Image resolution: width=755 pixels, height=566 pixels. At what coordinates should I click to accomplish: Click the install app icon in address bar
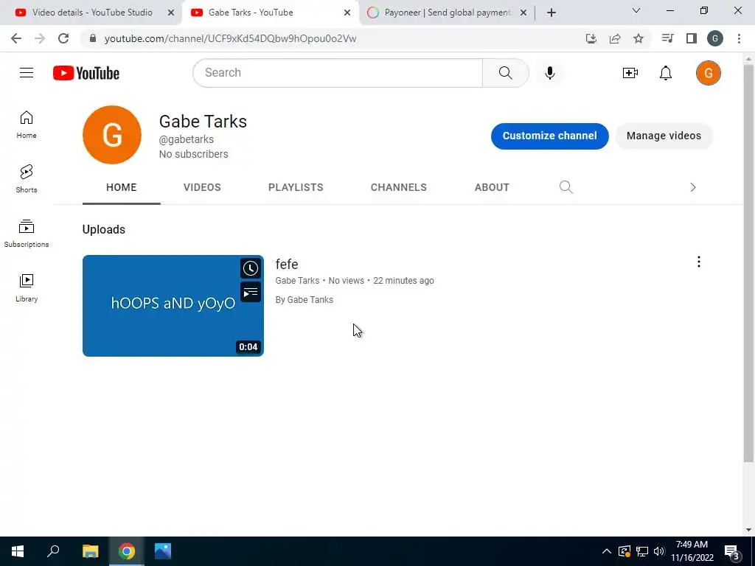(591, 38)
